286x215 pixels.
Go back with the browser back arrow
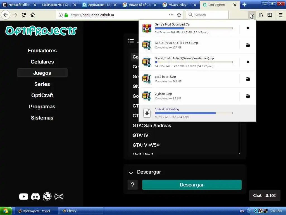6,15
